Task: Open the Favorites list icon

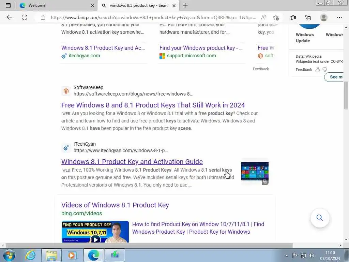Action: (x=293, y=17)
